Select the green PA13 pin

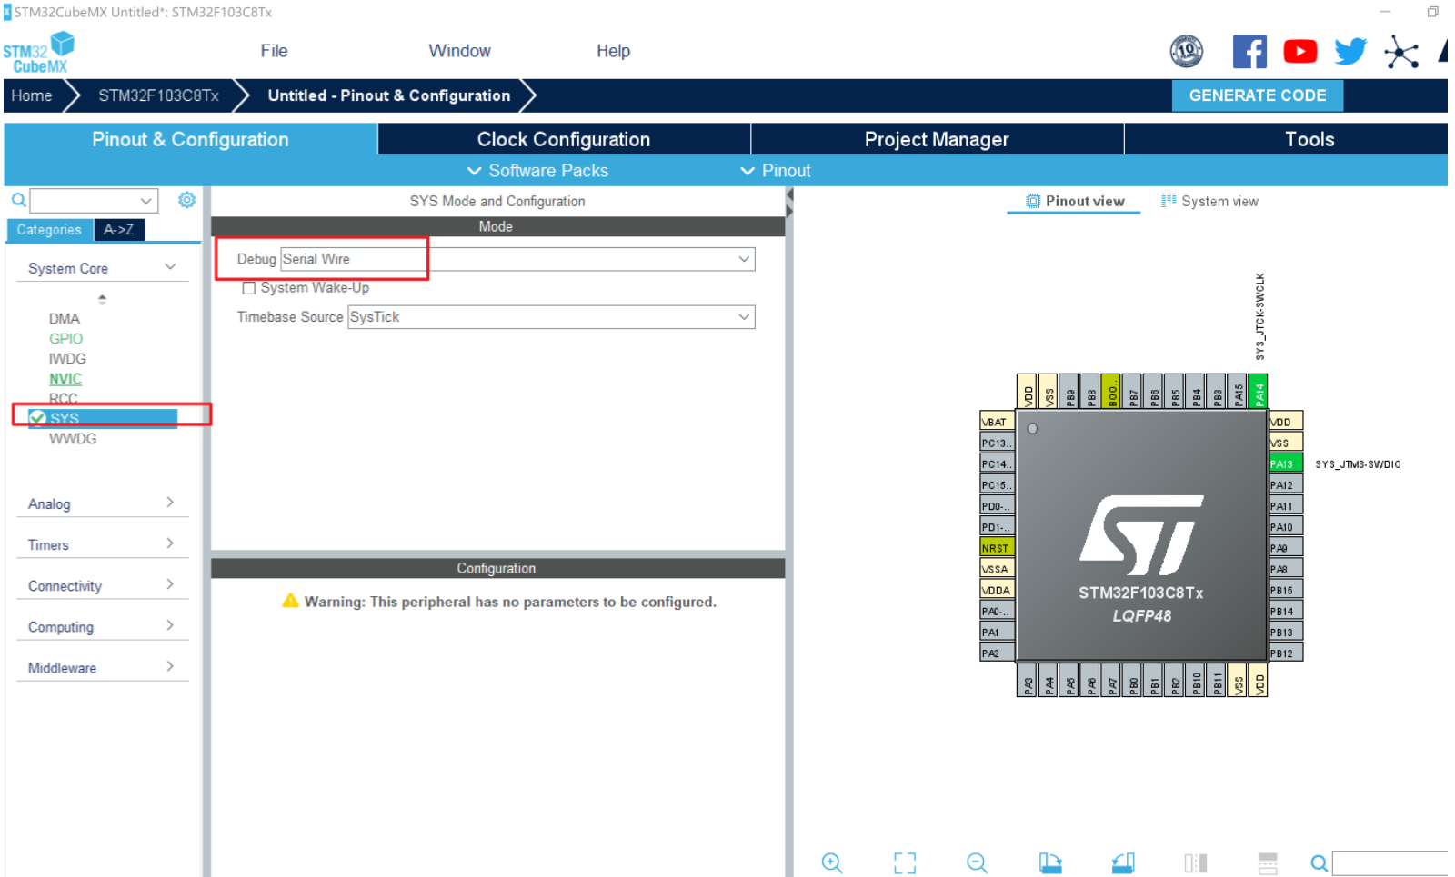pyautogui.click(x=1286, y=463)
